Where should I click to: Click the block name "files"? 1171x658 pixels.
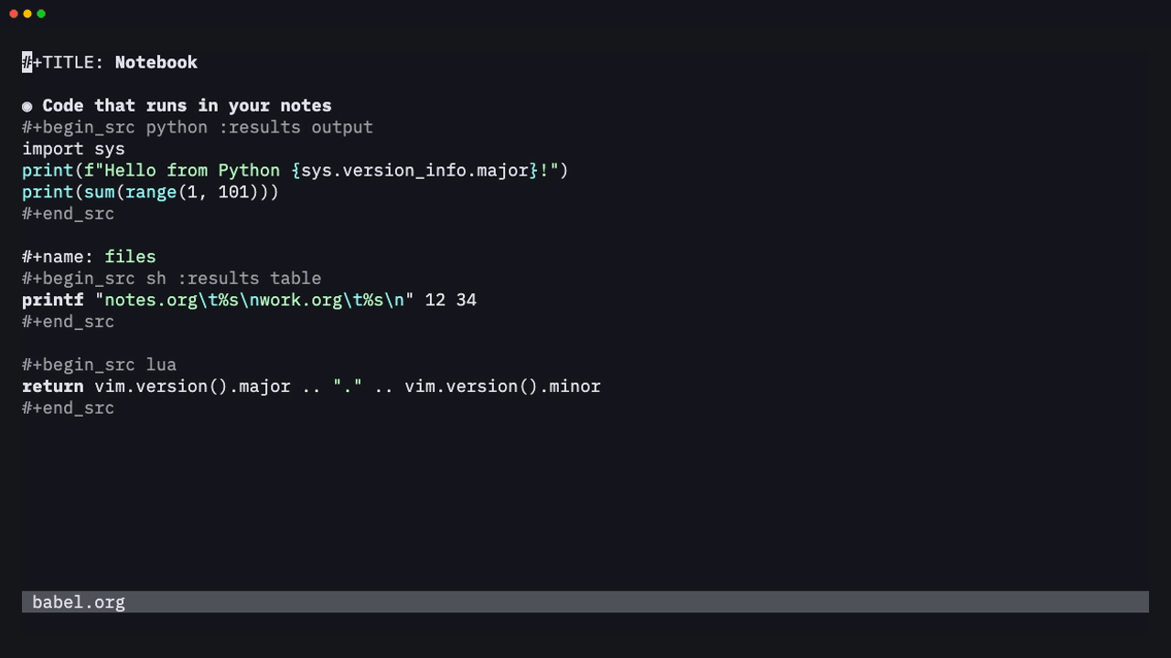pos(130,257)
